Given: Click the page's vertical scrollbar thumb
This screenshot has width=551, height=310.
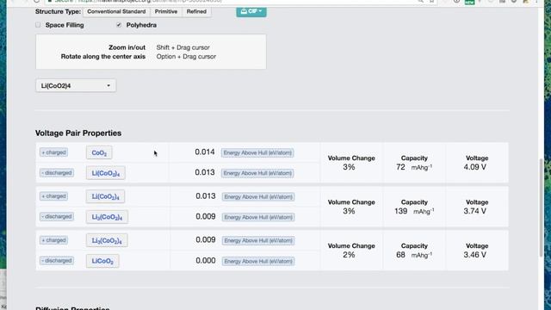Looking at the screenshot, I should tap(542, 208).
